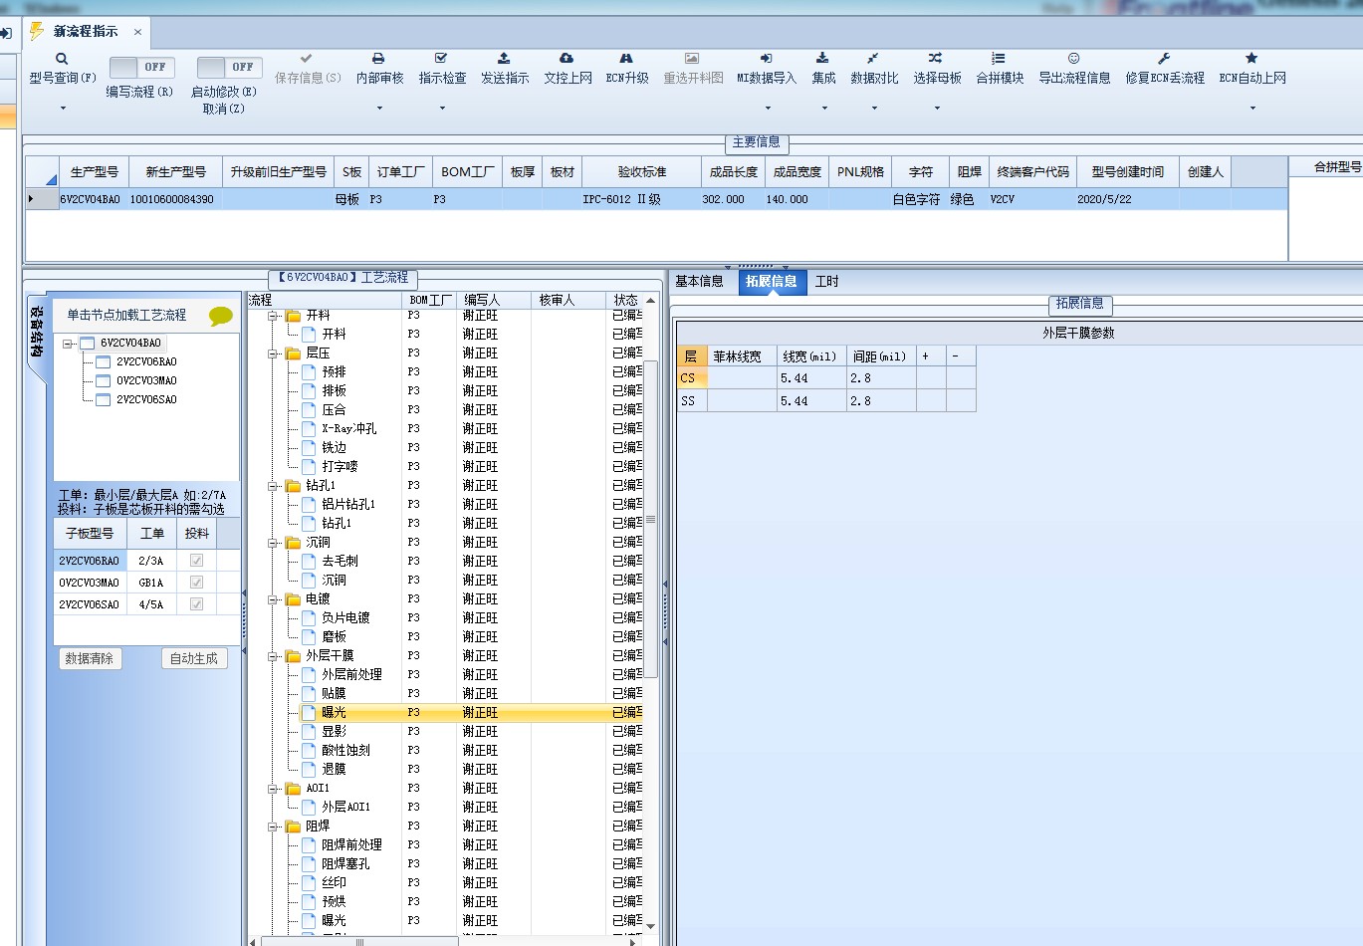The image size is (1363, 946).
Task: Click the 文控上网 cloud upload icon
Action: tap(567, 59)
